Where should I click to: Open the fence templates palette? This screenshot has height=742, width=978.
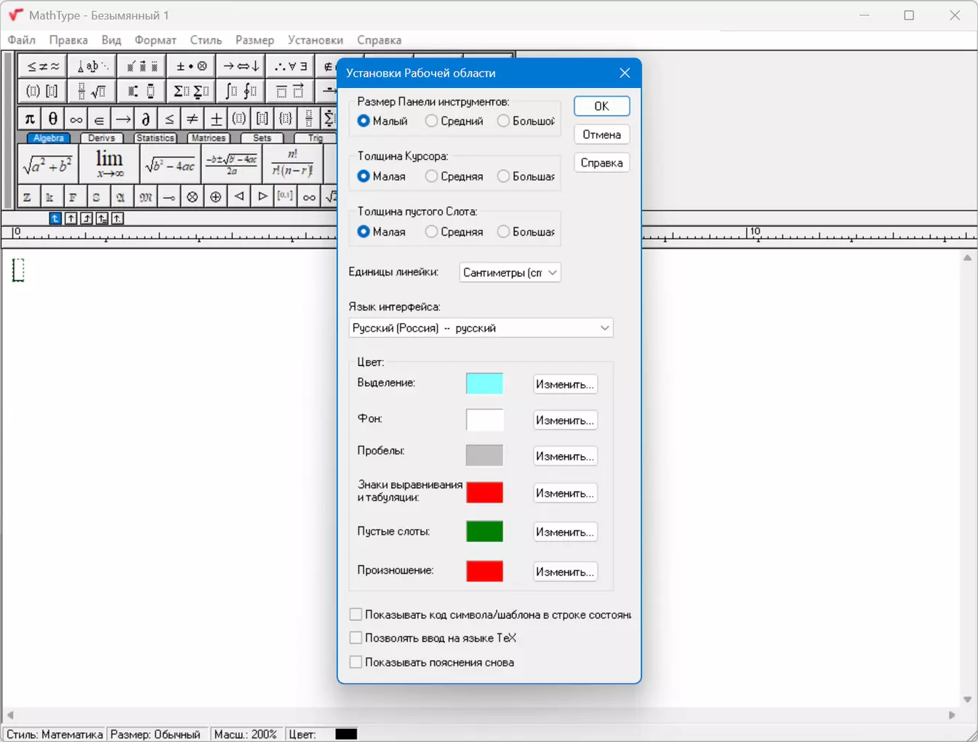pyautogui.click(x=42, y=92)
